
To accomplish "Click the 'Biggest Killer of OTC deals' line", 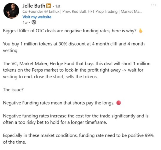I will 70,31.
